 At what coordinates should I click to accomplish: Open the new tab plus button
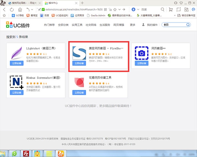(82, 3)
